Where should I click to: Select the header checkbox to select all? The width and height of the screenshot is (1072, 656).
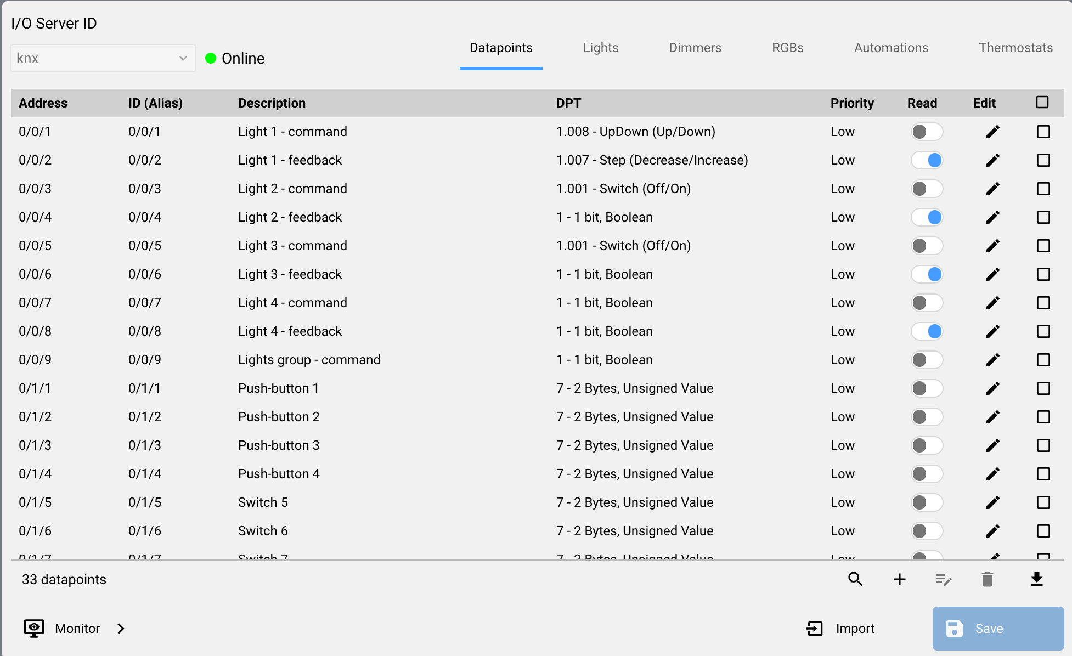[1042, 102]
